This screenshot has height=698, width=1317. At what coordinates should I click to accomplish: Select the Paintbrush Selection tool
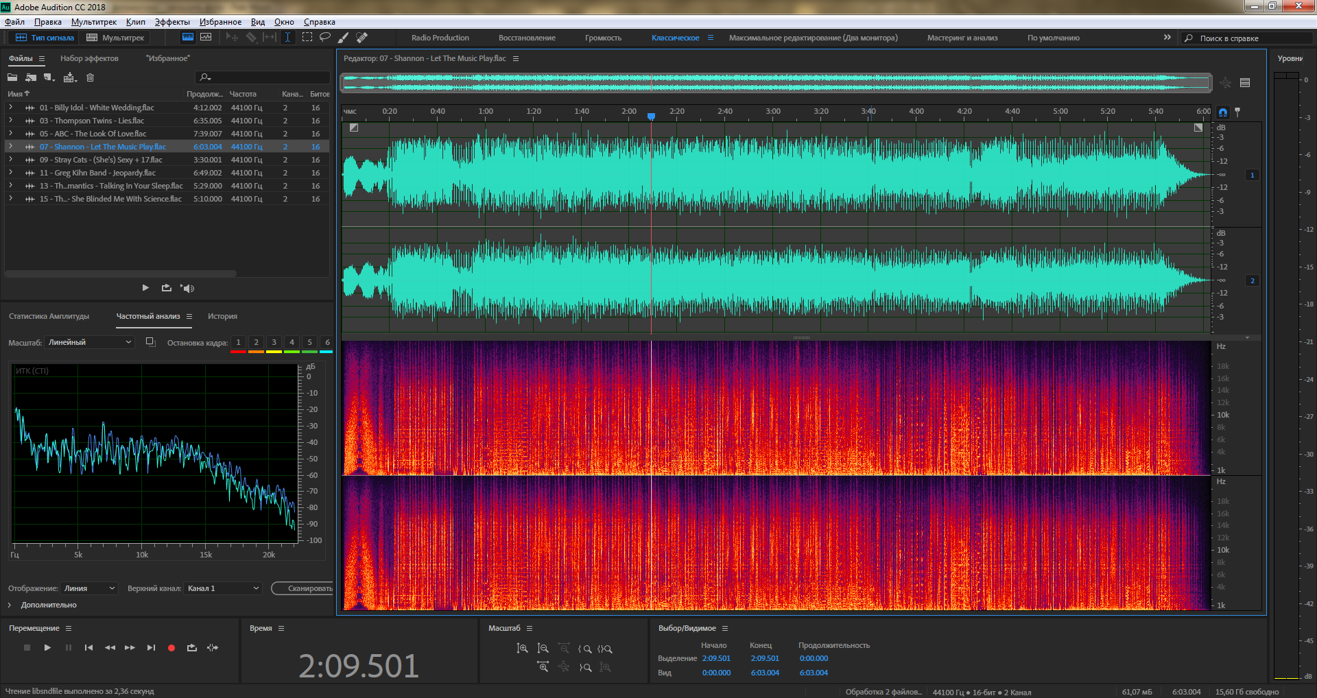(344, 38)
